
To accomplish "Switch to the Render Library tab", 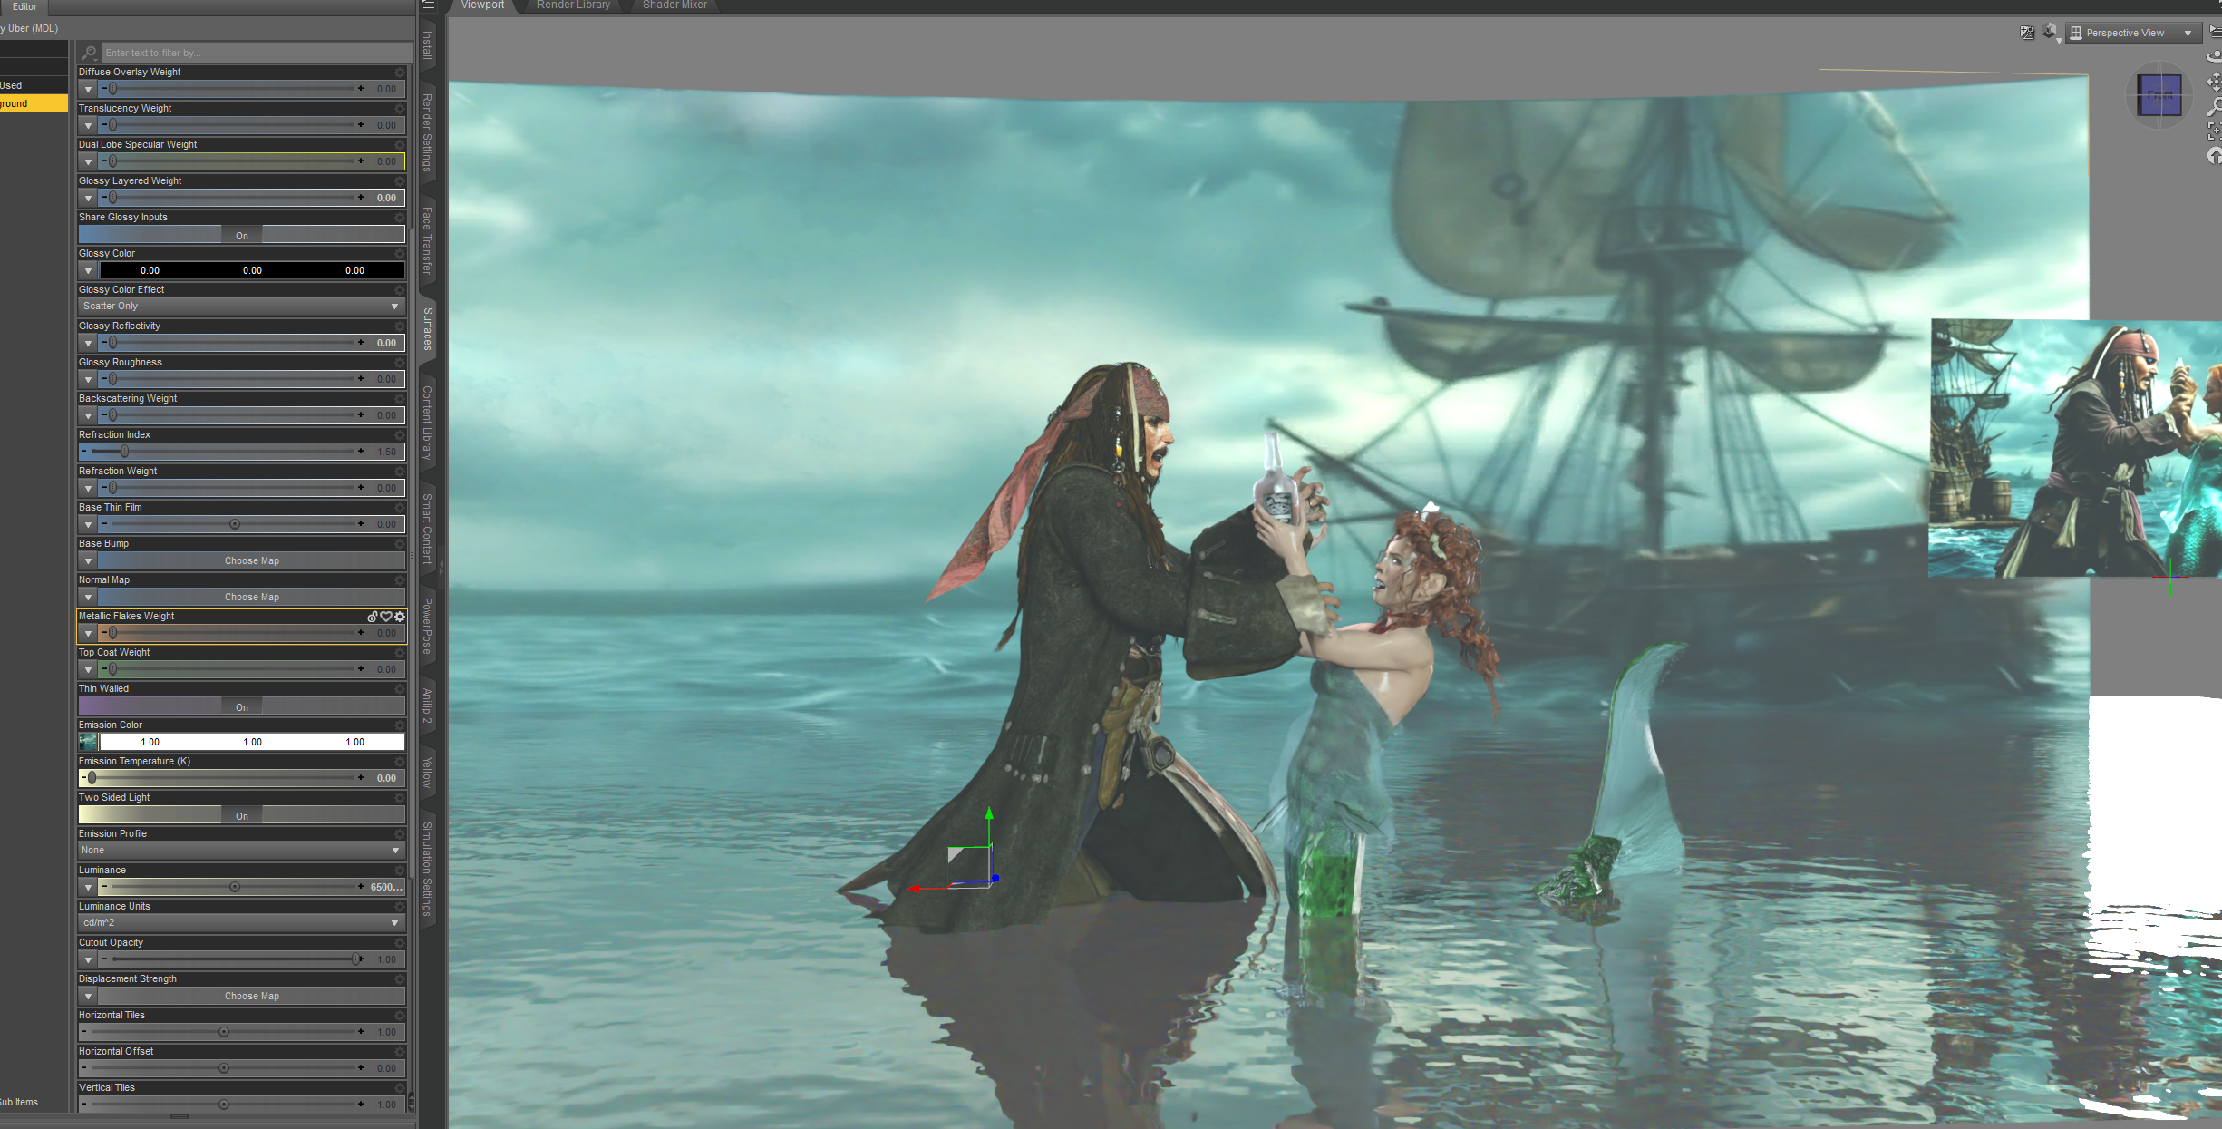I will (x=573, y=5).
